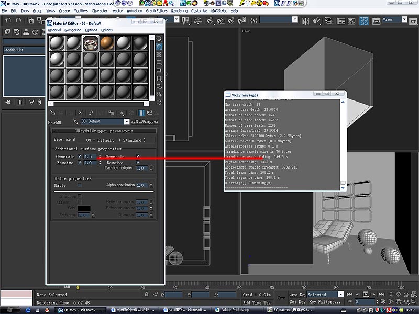Screen dimensions: 419x314
Task: Open the Rendering menu
Action: point(179,11)
